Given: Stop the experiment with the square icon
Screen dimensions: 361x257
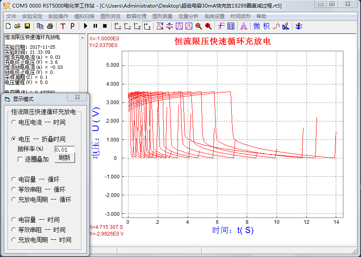Looking at the screenshot, I should pos(105,26).
